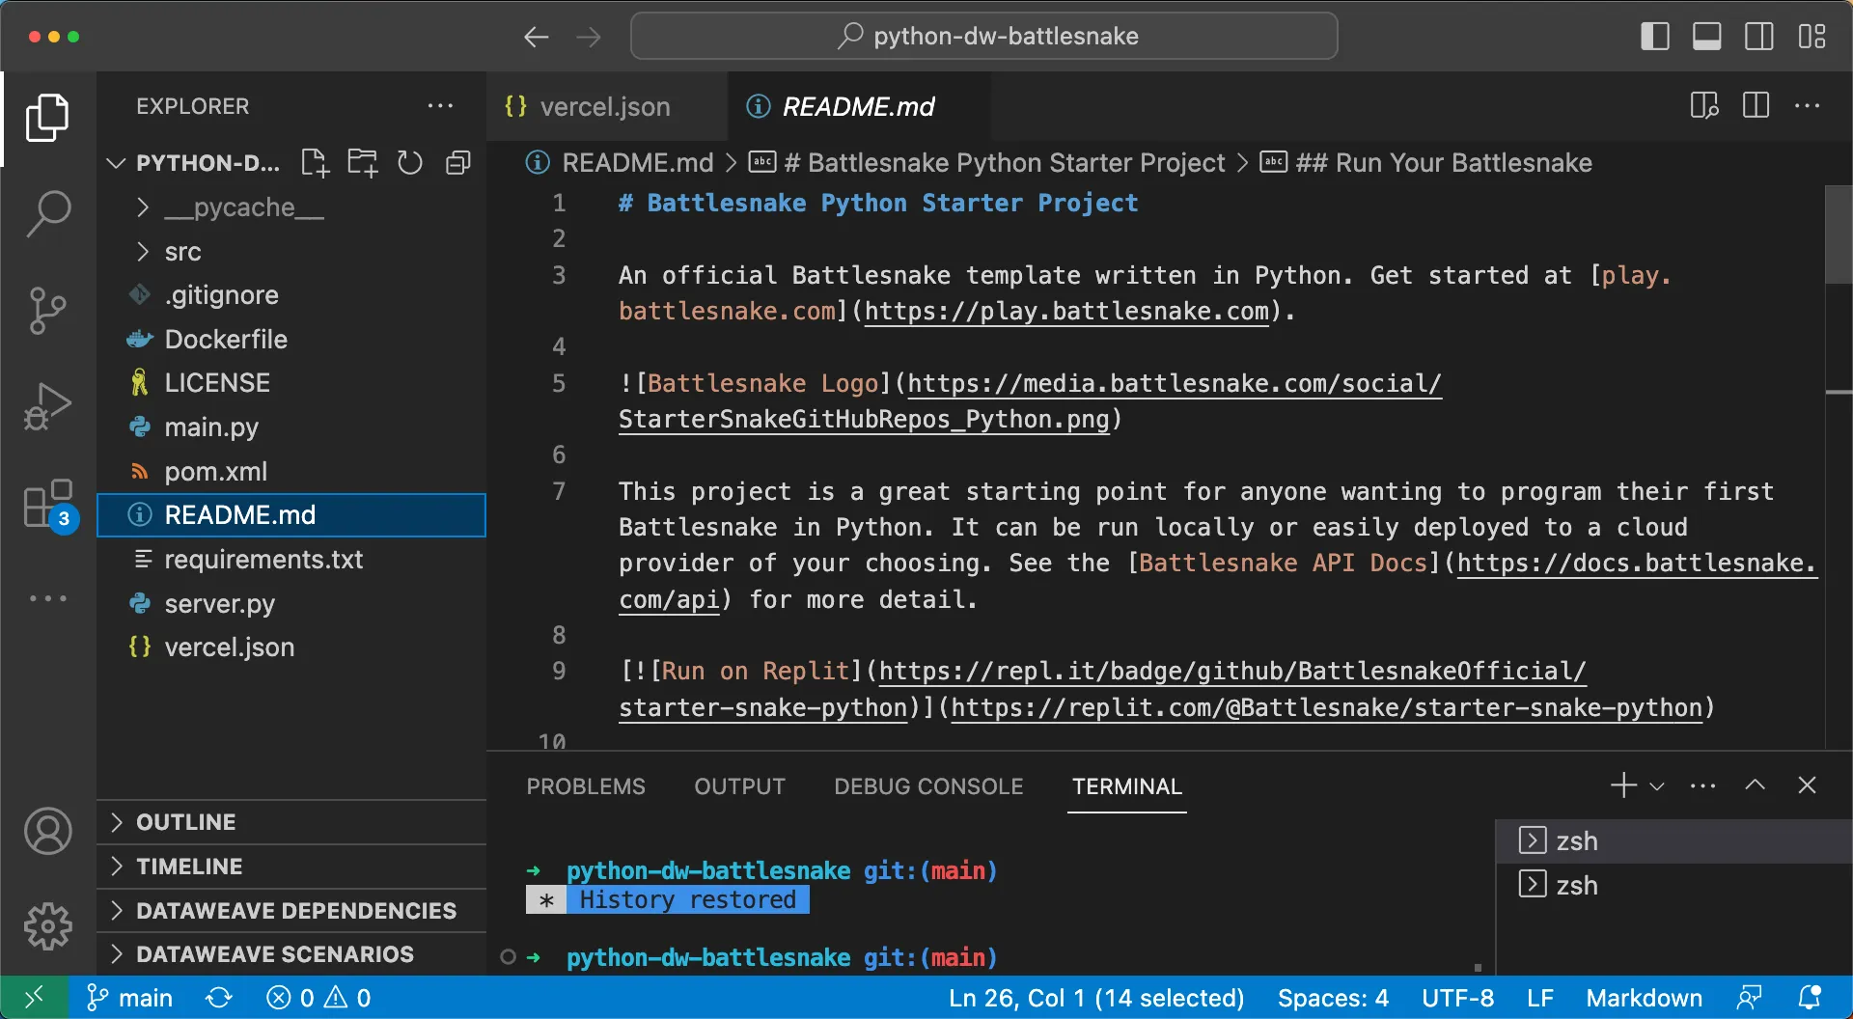Synchronize changes in status bar
This screenshot has height=1019, width=1853.
tap(219, 998)
